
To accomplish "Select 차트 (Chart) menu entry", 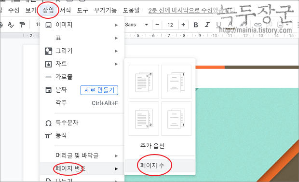I will (82, 64).
